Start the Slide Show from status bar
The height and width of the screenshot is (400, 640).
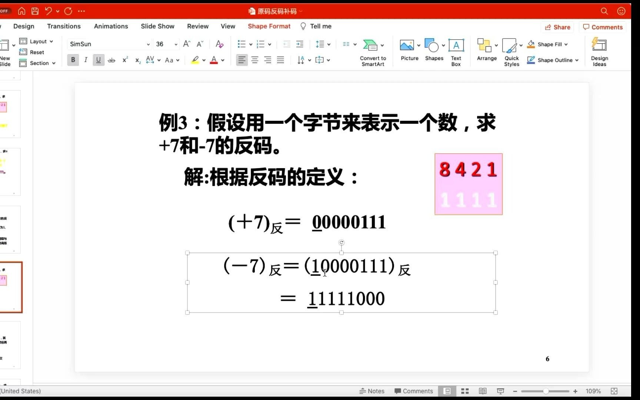click(501, 391)
